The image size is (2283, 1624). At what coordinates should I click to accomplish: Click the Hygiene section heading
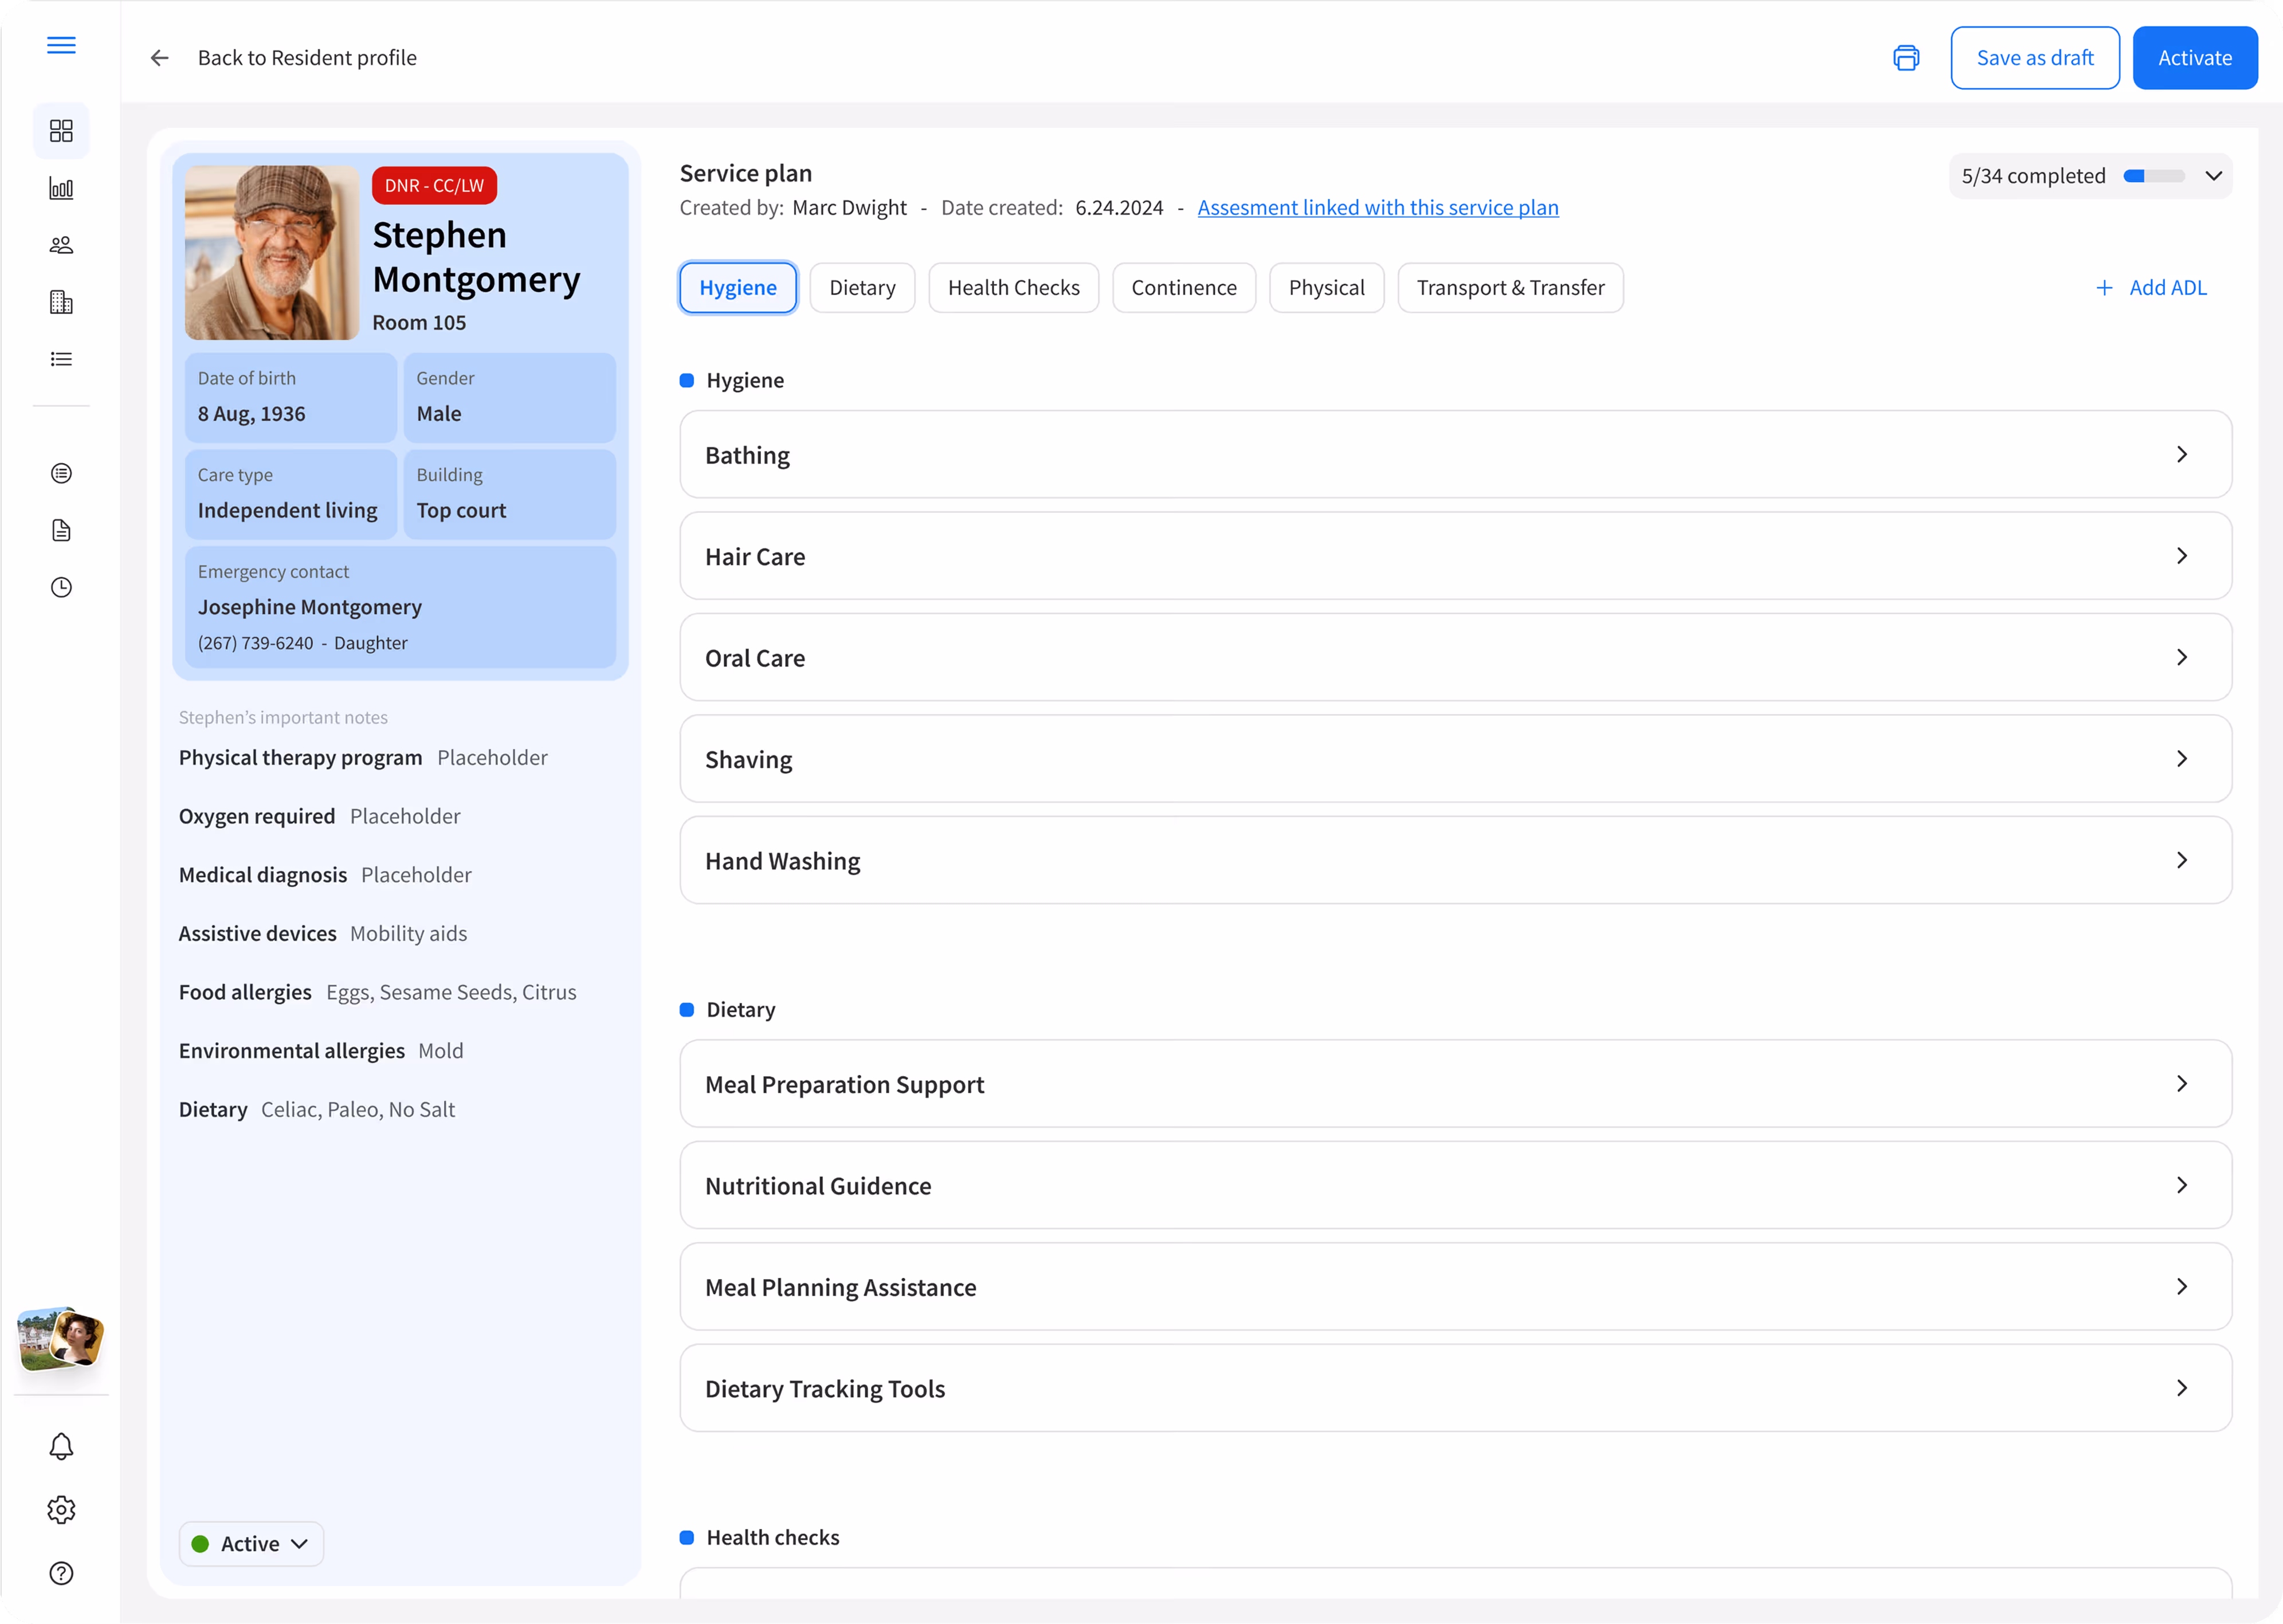tap(745, 381)
